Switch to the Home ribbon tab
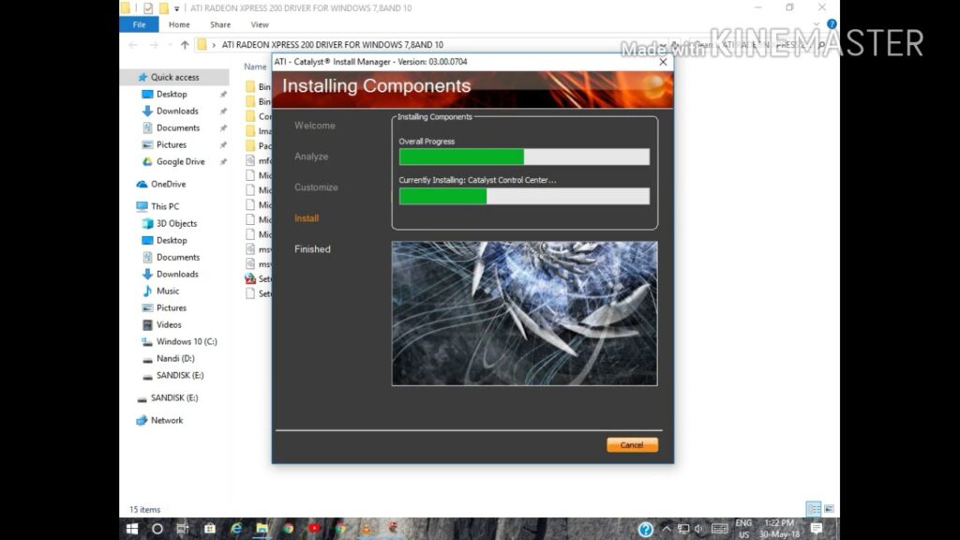The width and height of the screenshot is (960, 540). (x=179, y=24)
